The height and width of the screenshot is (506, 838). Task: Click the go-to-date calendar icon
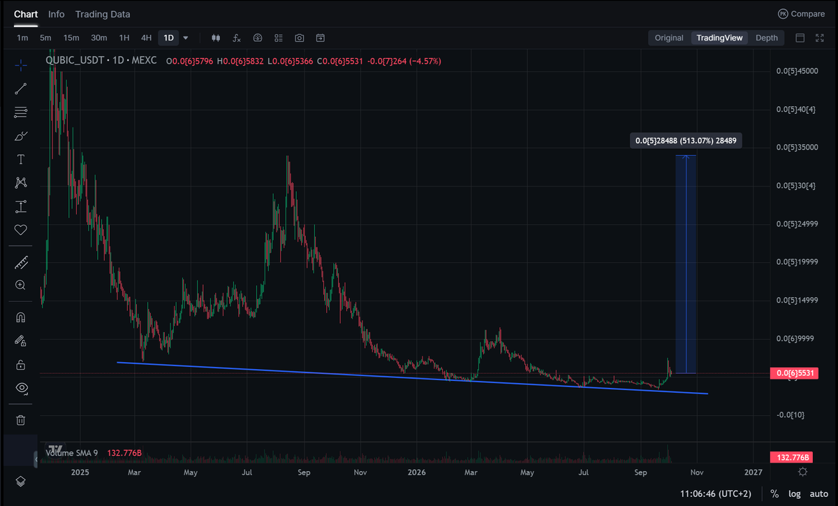pos(321,38)
